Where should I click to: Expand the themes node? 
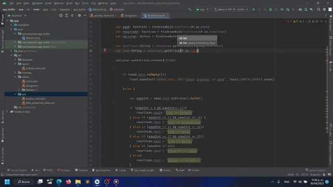19,90
